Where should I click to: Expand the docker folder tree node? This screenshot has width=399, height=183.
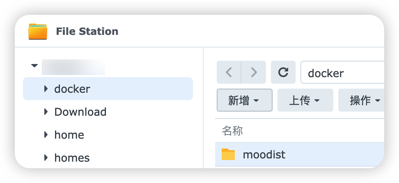click(x=46, y=89)
